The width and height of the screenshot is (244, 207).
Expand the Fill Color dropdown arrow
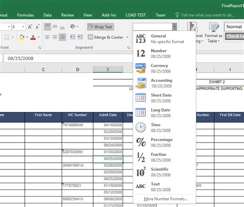point(27,37)
